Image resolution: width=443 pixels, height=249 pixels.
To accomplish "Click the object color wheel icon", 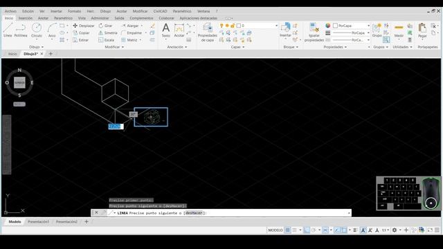I will click(327, 26).
